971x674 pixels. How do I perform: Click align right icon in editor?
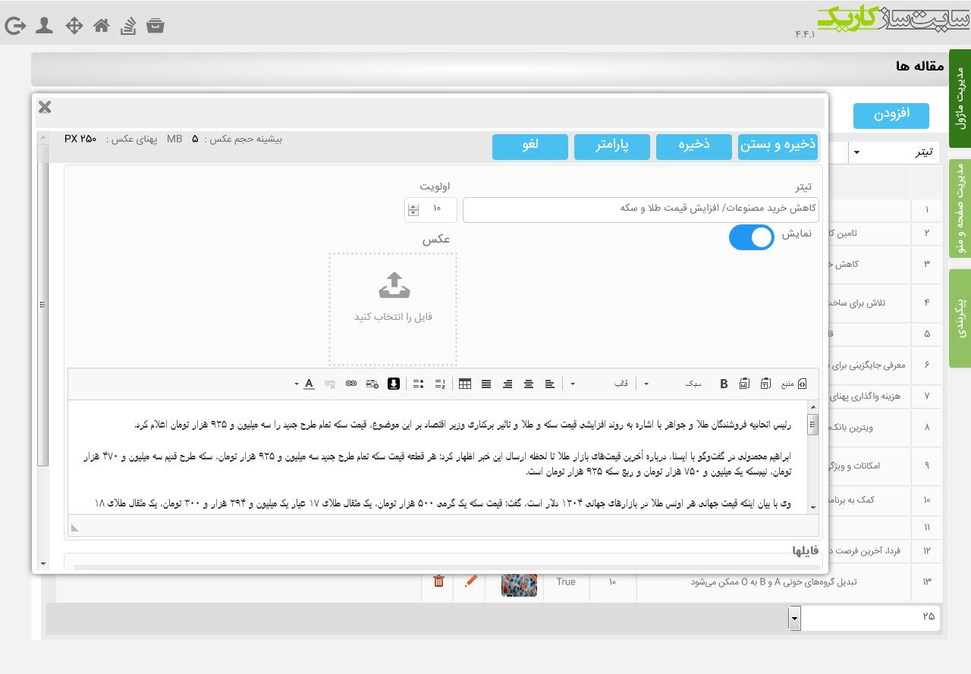(x=507, y=384)
